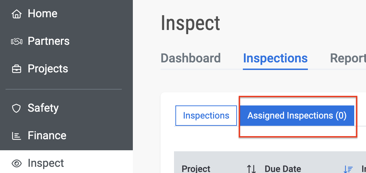Open the Finance label in navigation

tap(47, 135)
